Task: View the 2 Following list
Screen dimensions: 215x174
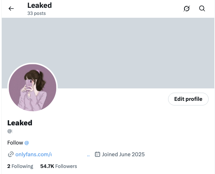Action: tap(20, 166)
